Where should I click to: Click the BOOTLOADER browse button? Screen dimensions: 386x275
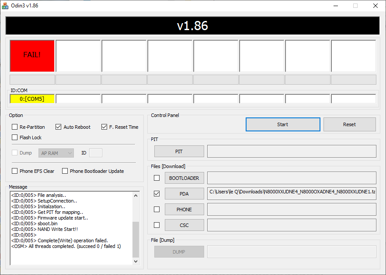click(184, 178)
